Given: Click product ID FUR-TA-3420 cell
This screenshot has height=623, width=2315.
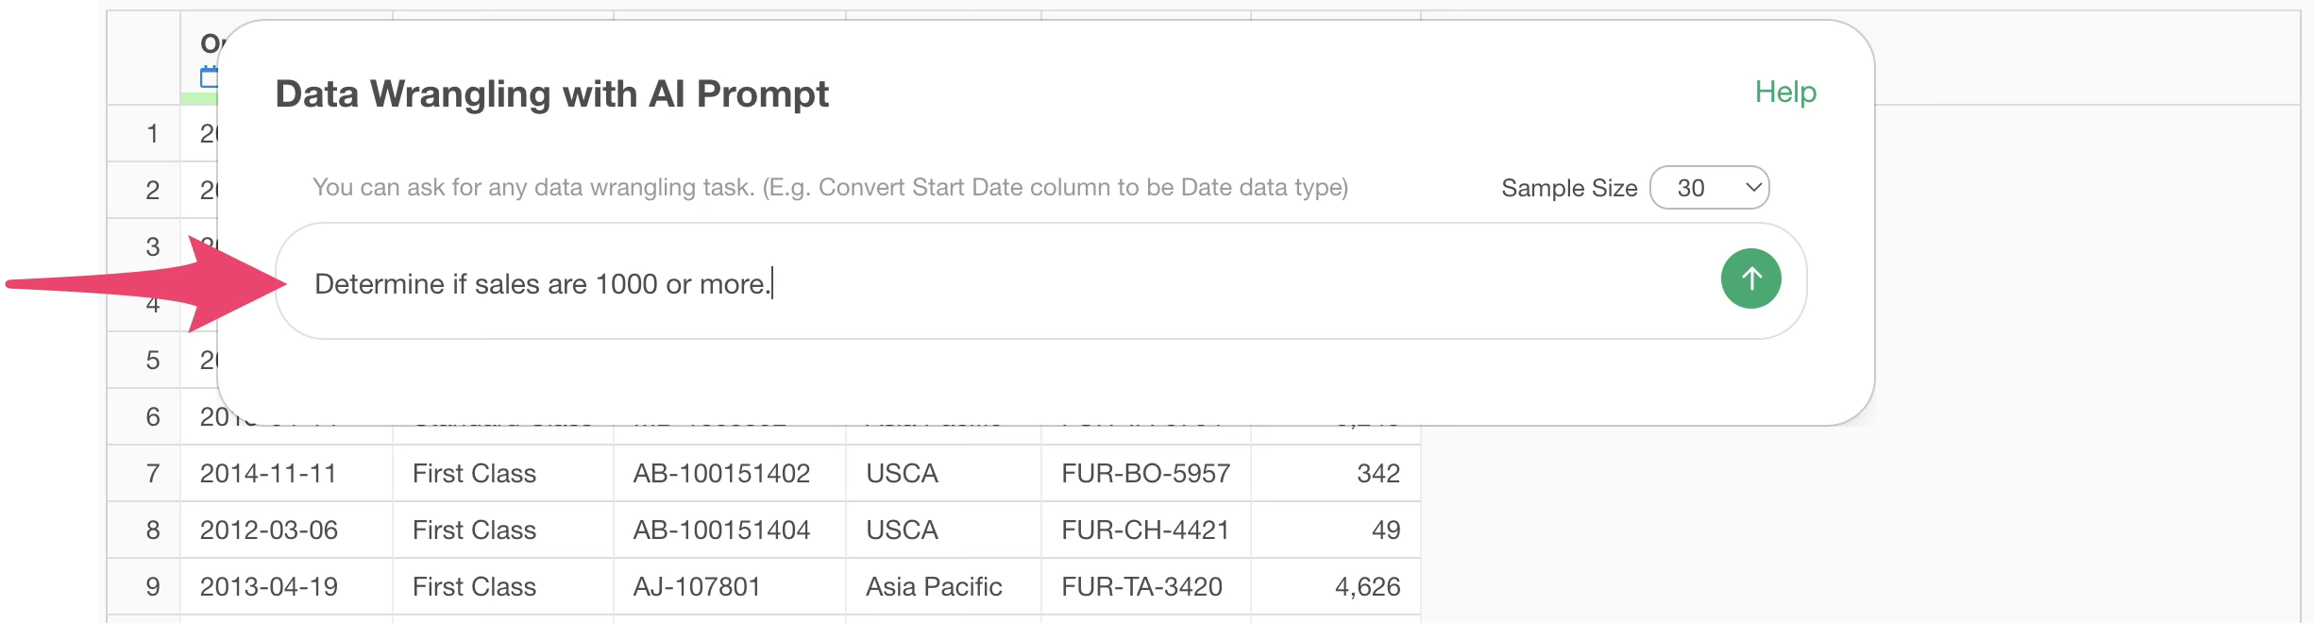Looking at the screenshot, I should [x=1141, y=587].
